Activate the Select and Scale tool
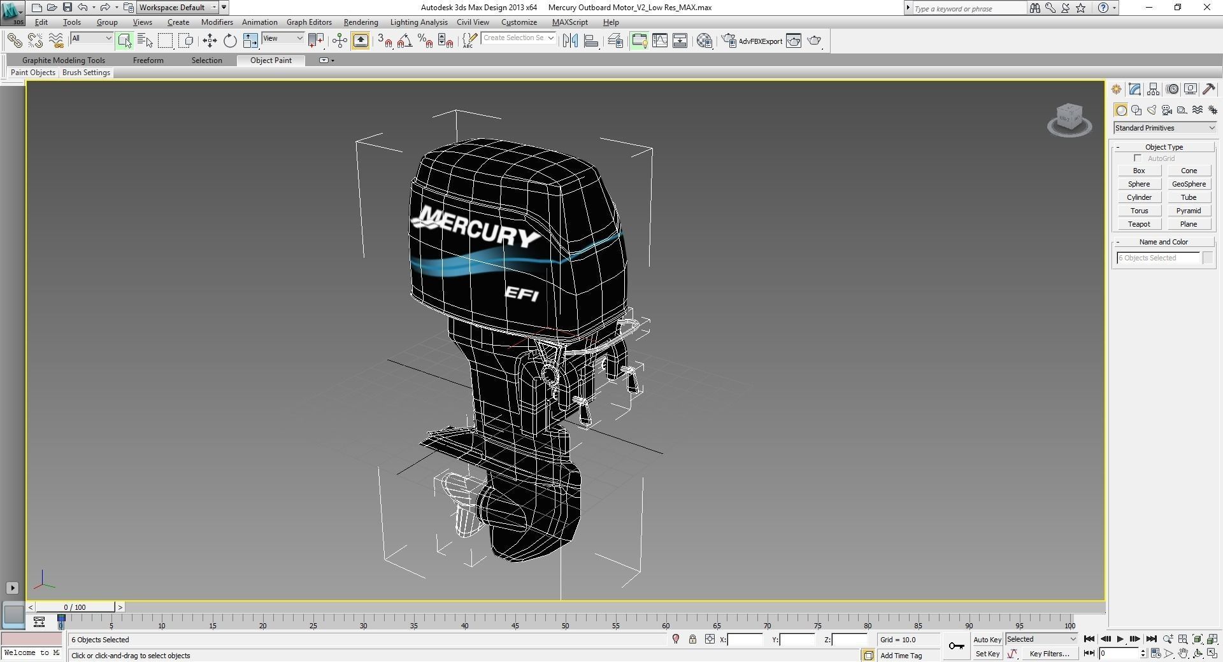Screen dimensions: 1223x662 click(250, 41)
